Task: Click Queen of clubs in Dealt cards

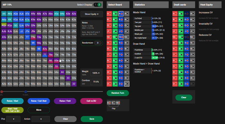Action: pos(181,25)
